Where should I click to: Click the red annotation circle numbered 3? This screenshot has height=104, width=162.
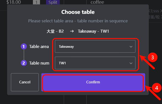(152, 58)
